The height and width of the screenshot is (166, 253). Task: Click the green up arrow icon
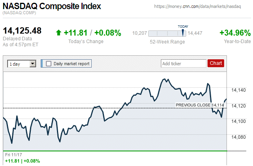click(x=59, y=33)
